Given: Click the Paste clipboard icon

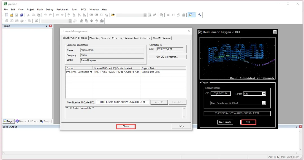Looking at the screenshot, I should tap(39, 15).
